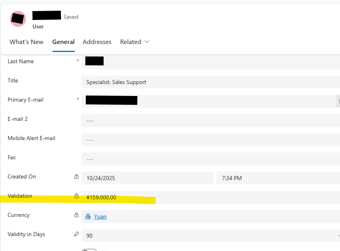
Task: Click the lock icon beside Validation
Action: 76,195
